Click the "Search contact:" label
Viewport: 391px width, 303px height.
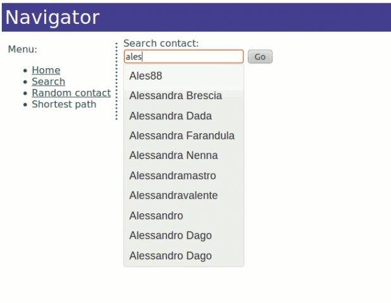click(x=161, y=43)
